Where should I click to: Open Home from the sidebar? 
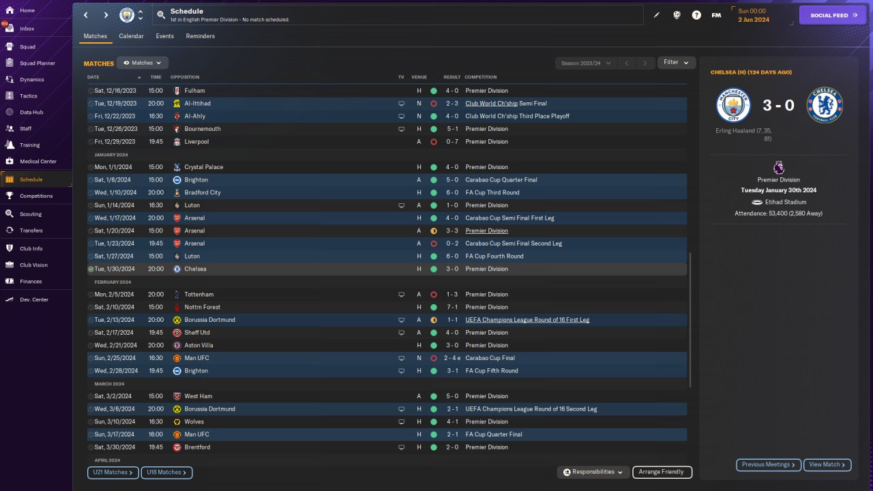(x=37, y=11)
